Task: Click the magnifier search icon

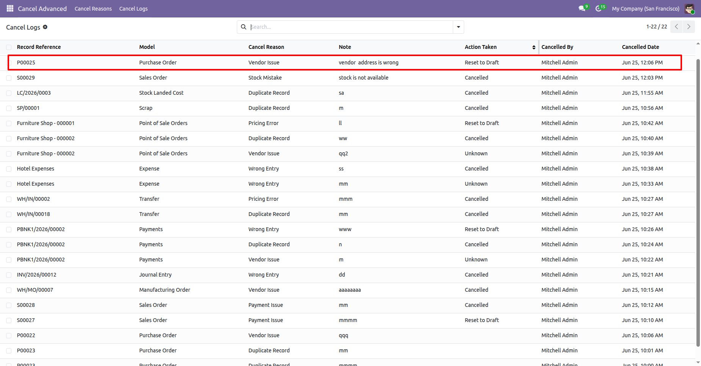Action: [244, 27]
